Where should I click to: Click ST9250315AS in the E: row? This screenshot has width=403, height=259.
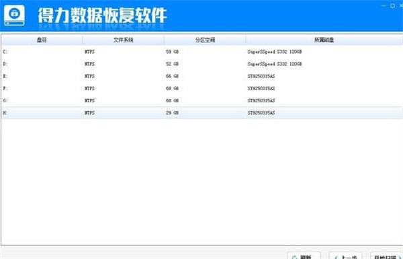(261, 76)
